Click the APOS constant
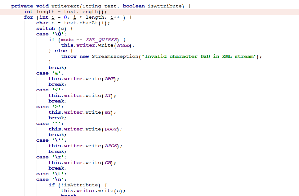 pyautogui.click(x=111, y=146)
